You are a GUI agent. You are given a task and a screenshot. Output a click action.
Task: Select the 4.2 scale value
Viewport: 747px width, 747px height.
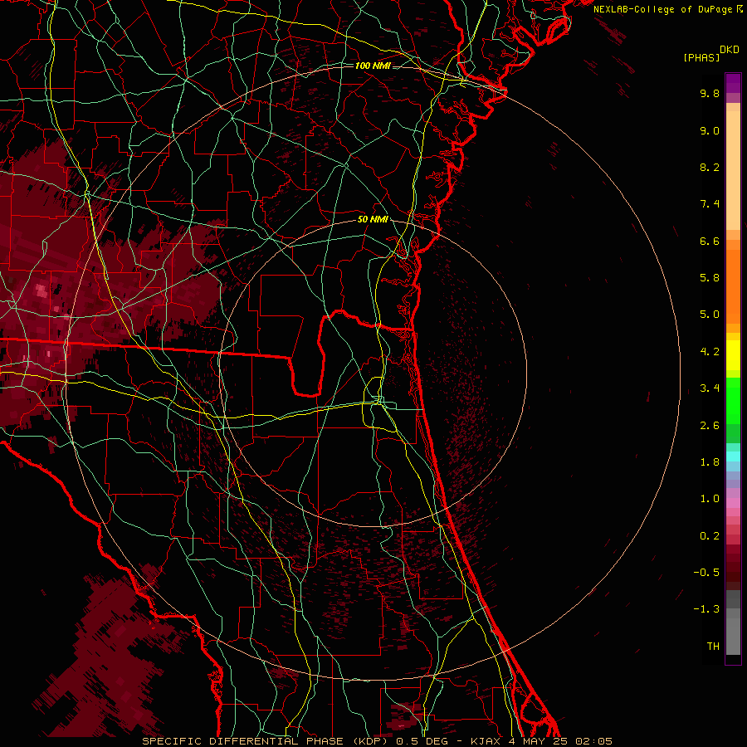pyautogui.click(x=710, y=352)
